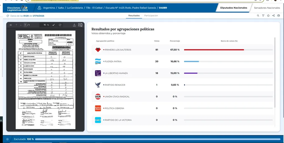Rotate the document with the refresh arrow
Viewport: 284px width, 143px height.
point(60,25)
